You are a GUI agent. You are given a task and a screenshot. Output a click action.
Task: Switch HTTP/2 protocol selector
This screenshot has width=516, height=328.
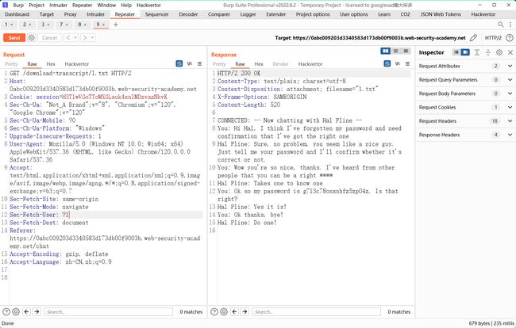(493, 38)
